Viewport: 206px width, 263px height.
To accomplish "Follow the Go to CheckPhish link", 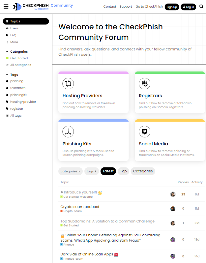I will (x=149, y=7).
